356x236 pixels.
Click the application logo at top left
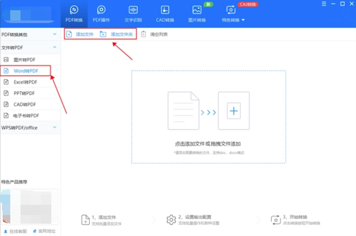(28, 15)
